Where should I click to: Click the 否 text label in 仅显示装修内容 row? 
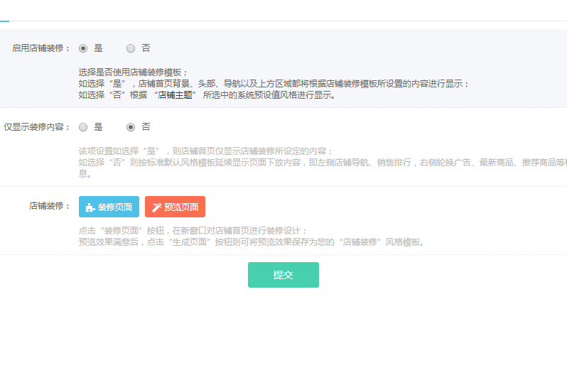(x=146, y=127)
